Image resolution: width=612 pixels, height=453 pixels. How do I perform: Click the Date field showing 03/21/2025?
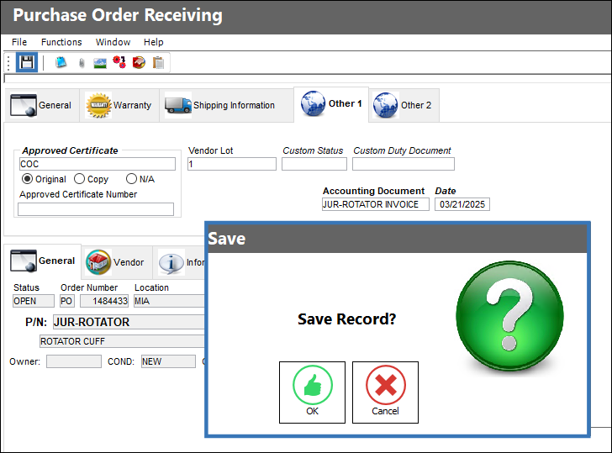(x=462, y=204)
